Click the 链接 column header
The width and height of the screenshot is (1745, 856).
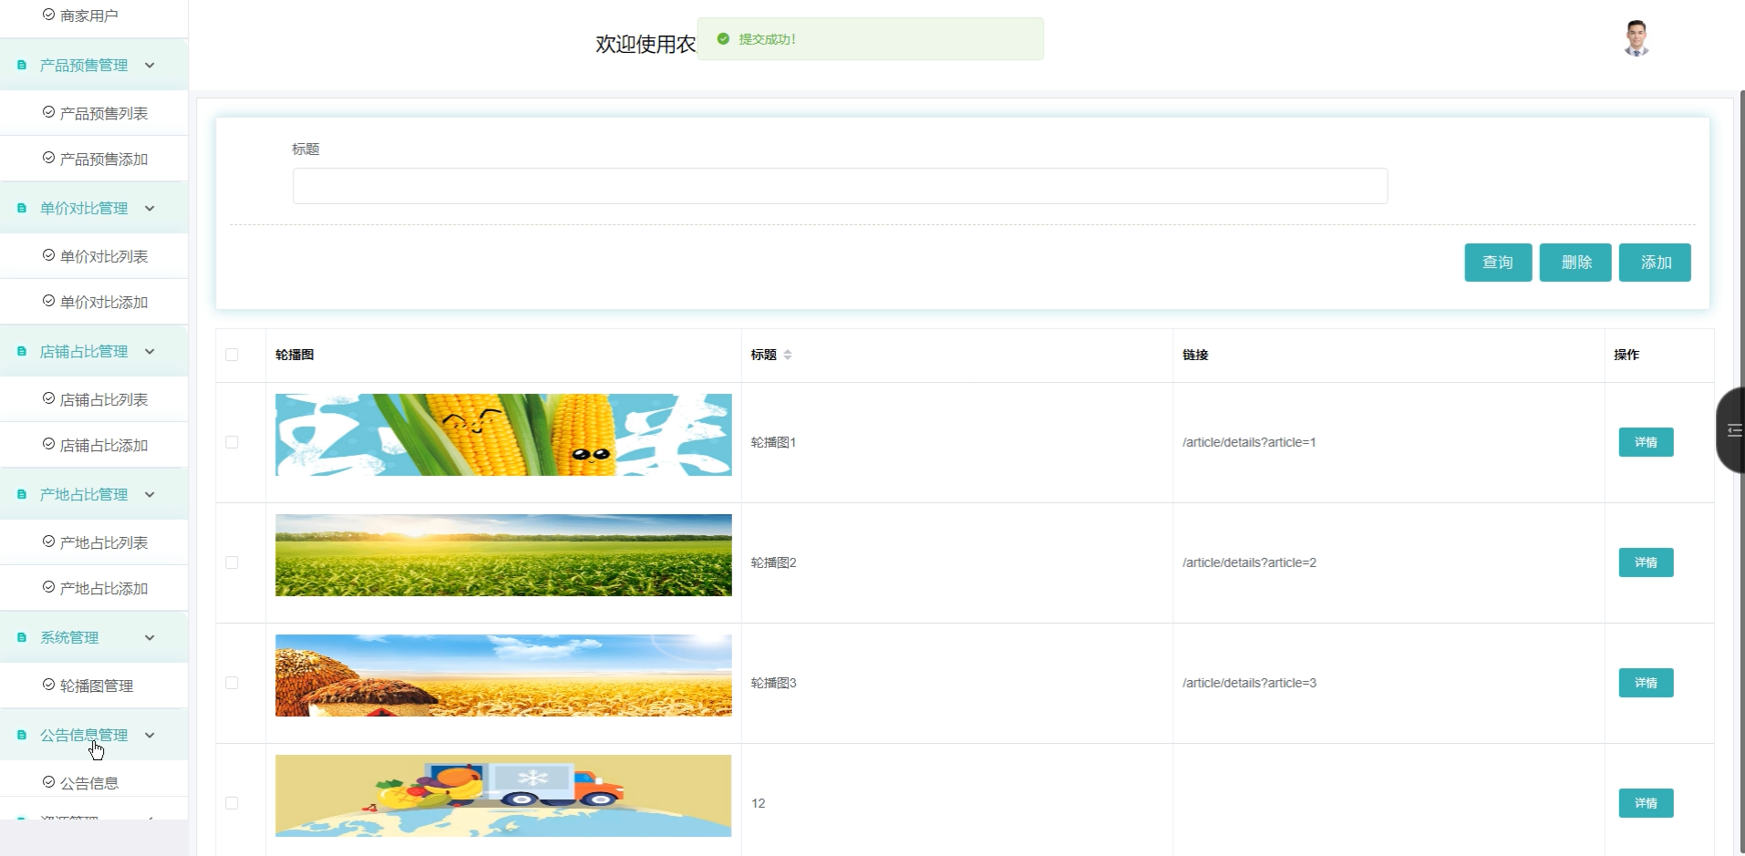click(1195, 355)
